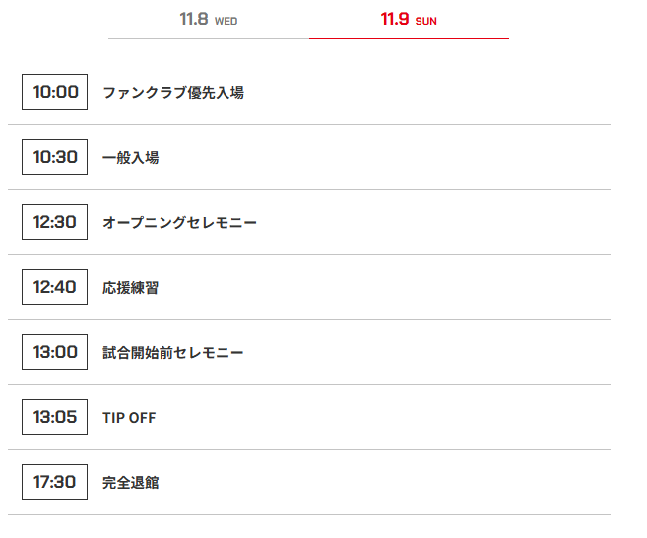
Task: Click the red SUN weekday text
Action: [426, 21]
